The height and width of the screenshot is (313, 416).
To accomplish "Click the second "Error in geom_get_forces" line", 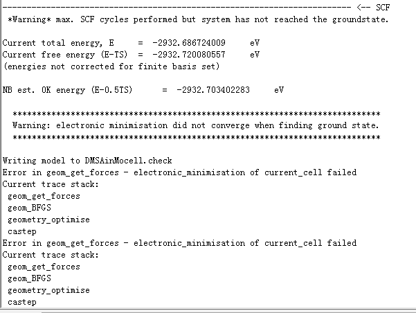I will tap(179, 243).
